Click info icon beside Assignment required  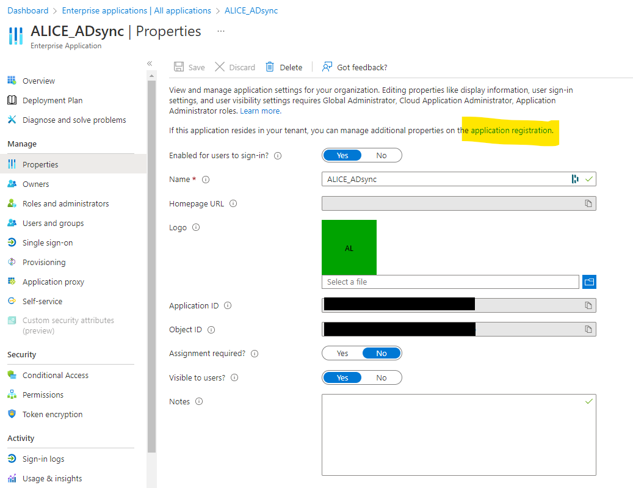255,354
